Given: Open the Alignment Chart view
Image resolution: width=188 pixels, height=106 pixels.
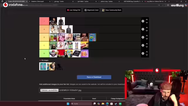Looking at the screenshot, I should coord(91,10).
